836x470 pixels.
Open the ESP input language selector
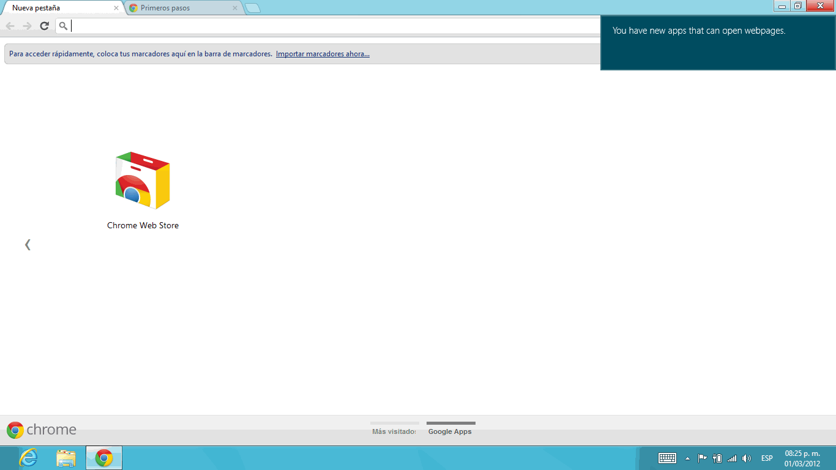click(767, 458)
